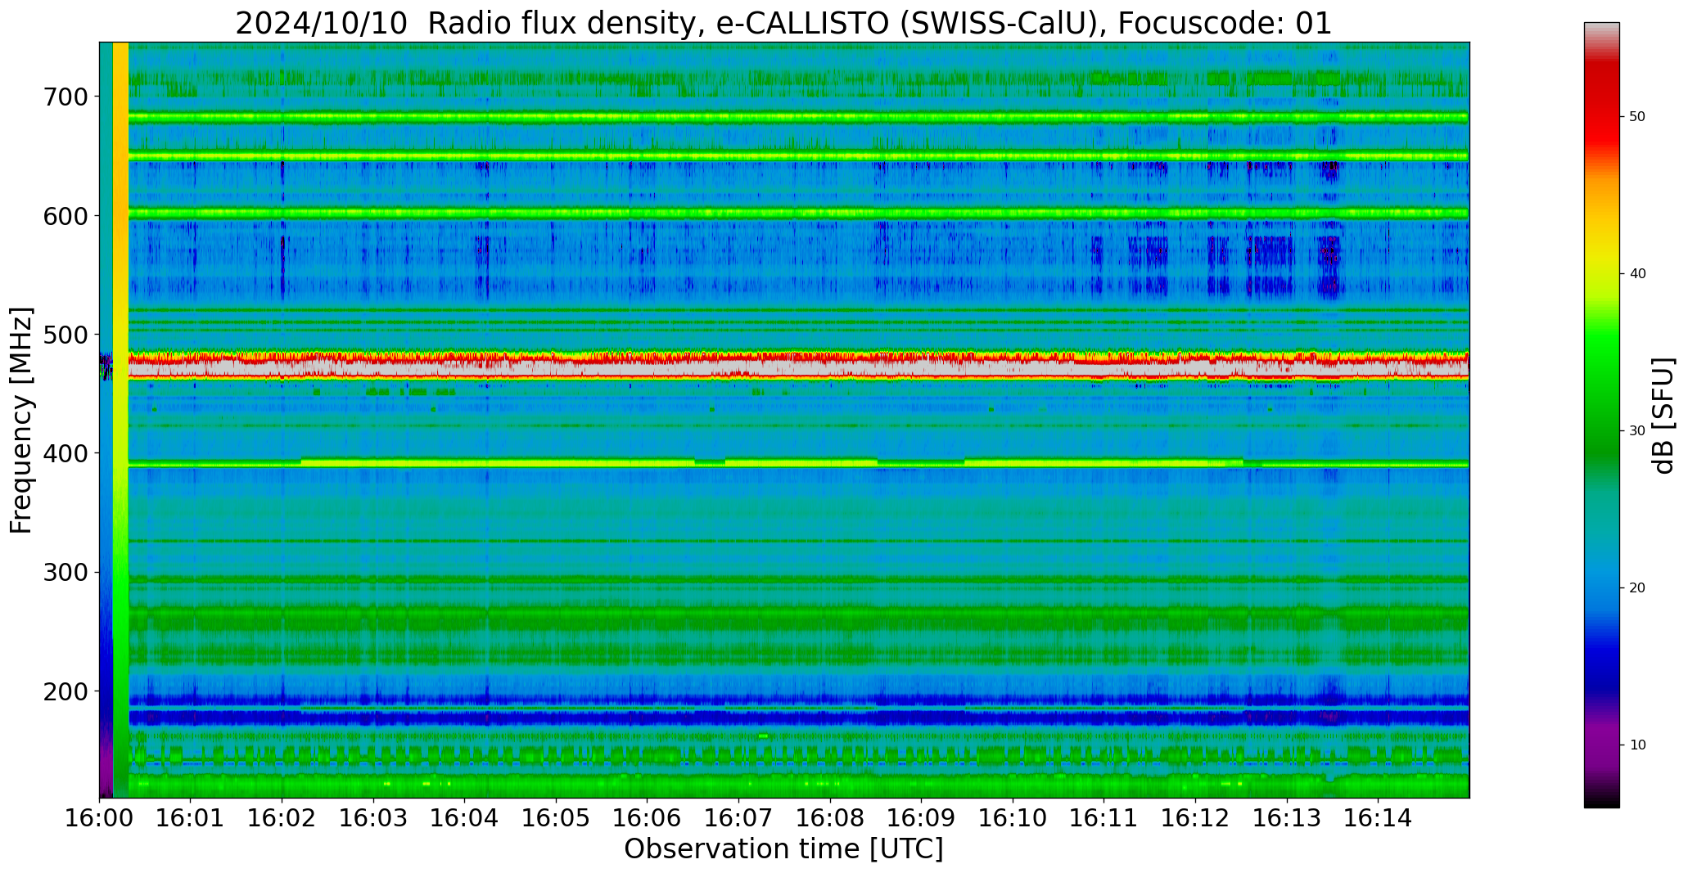Click the colorbar tick label 50
1688x873 pixels.
1637,117
